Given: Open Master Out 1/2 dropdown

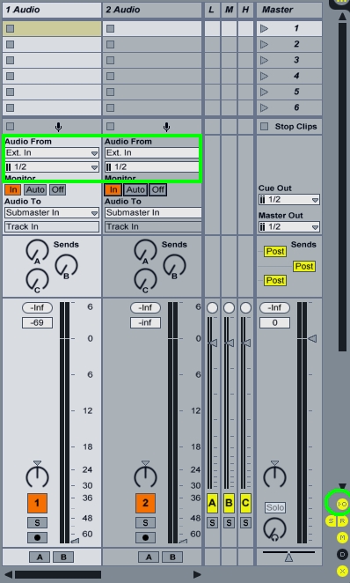Looking at the screenshot, I should [289, 227].
